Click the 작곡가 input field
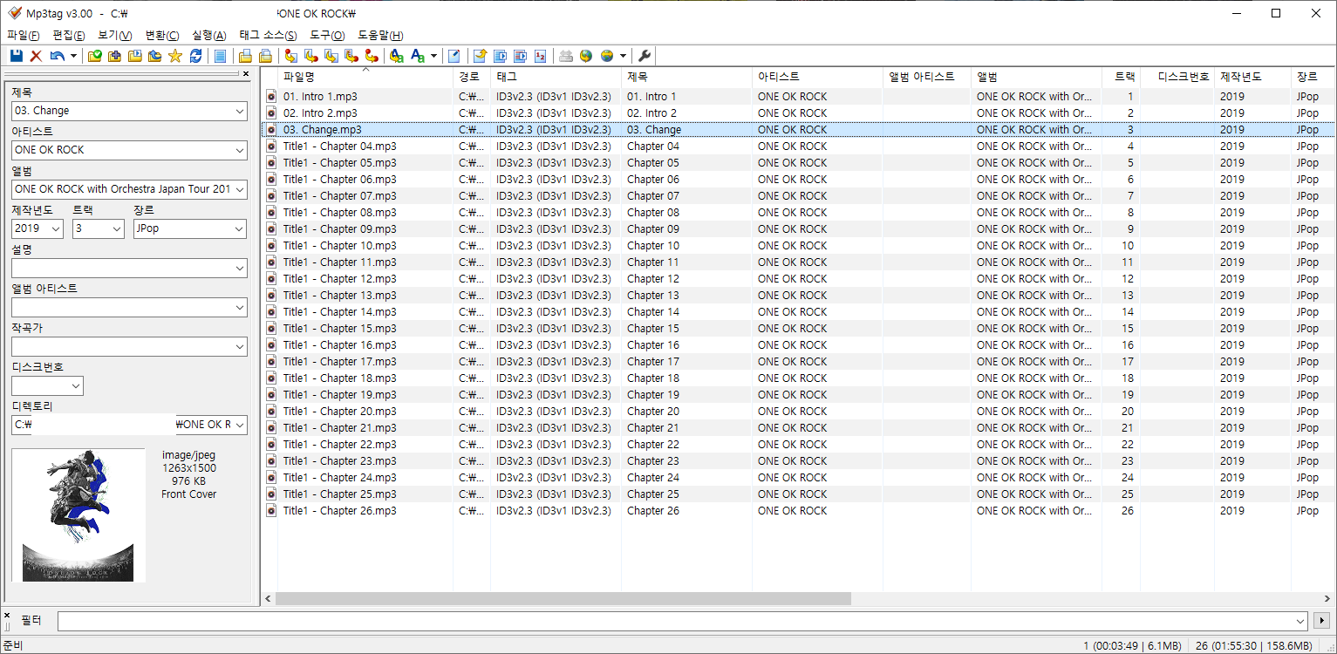The height and width of the screenshot is (654, 1337). [129, 346]
